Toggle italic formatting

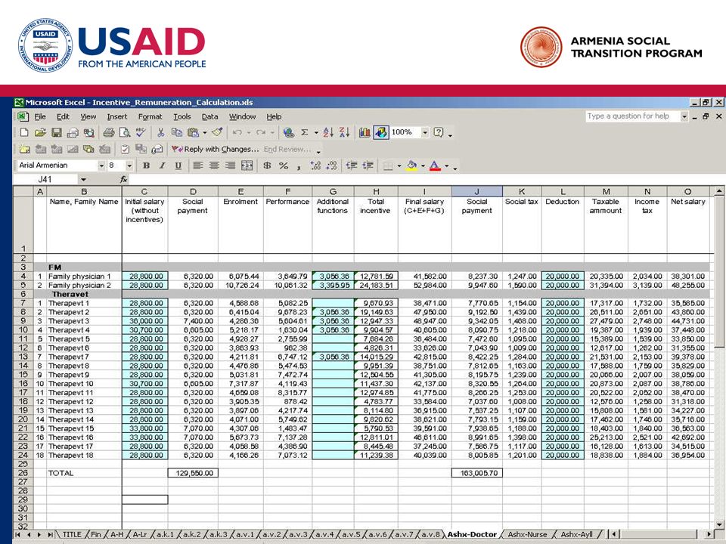(162, 165)
